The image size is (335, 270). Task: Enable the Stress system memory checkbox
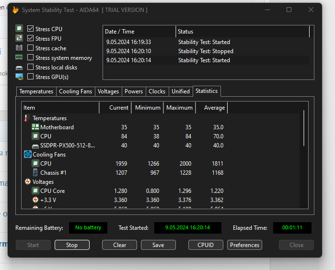[x=30, y=57]
